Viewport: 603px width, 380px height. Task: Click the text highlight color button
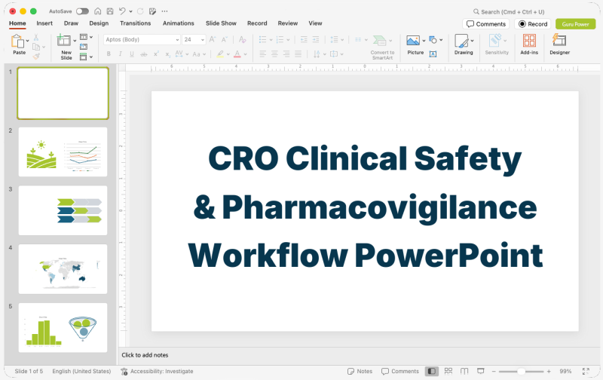tap(220, 54)
